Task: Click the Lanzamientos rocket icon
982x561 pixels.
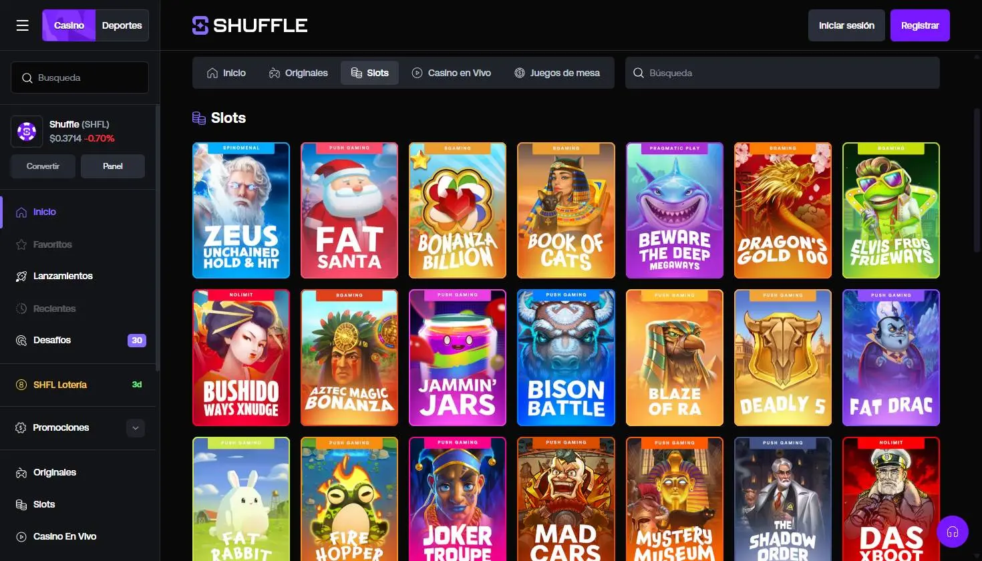Action: (21, 276)
